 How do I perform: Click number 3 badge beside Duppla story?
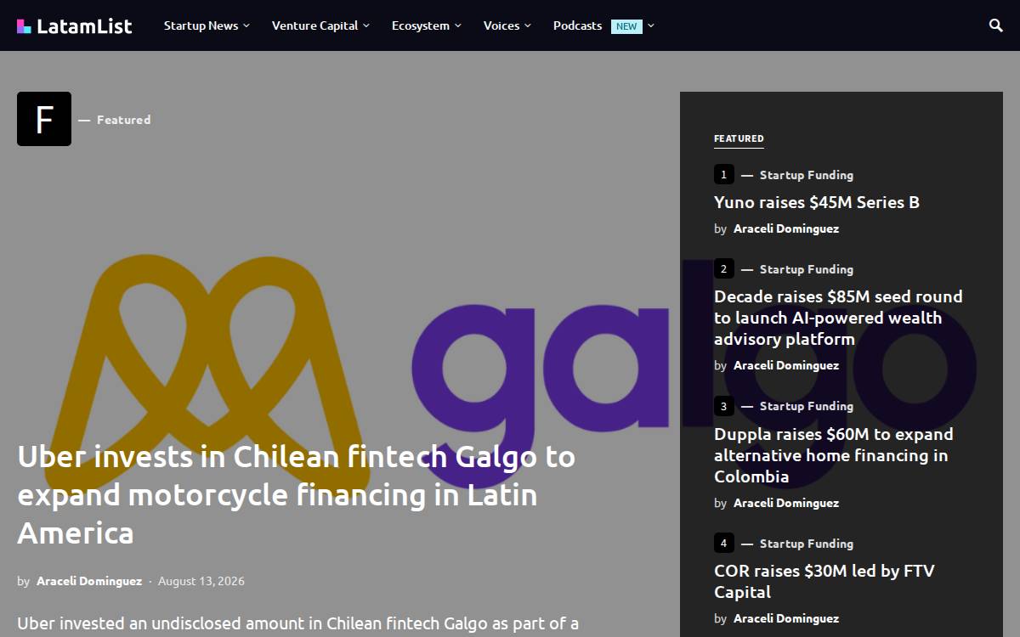(723, 406)
